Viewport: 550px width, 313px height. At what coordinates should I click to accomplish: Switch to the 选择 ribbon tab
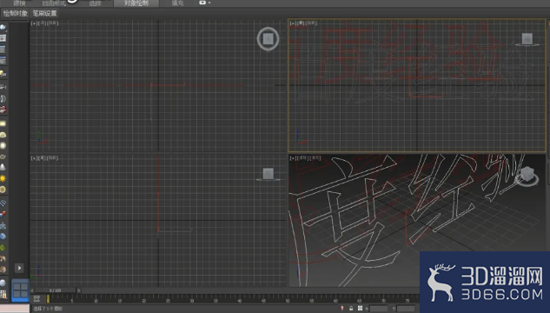tap(95, 3)
